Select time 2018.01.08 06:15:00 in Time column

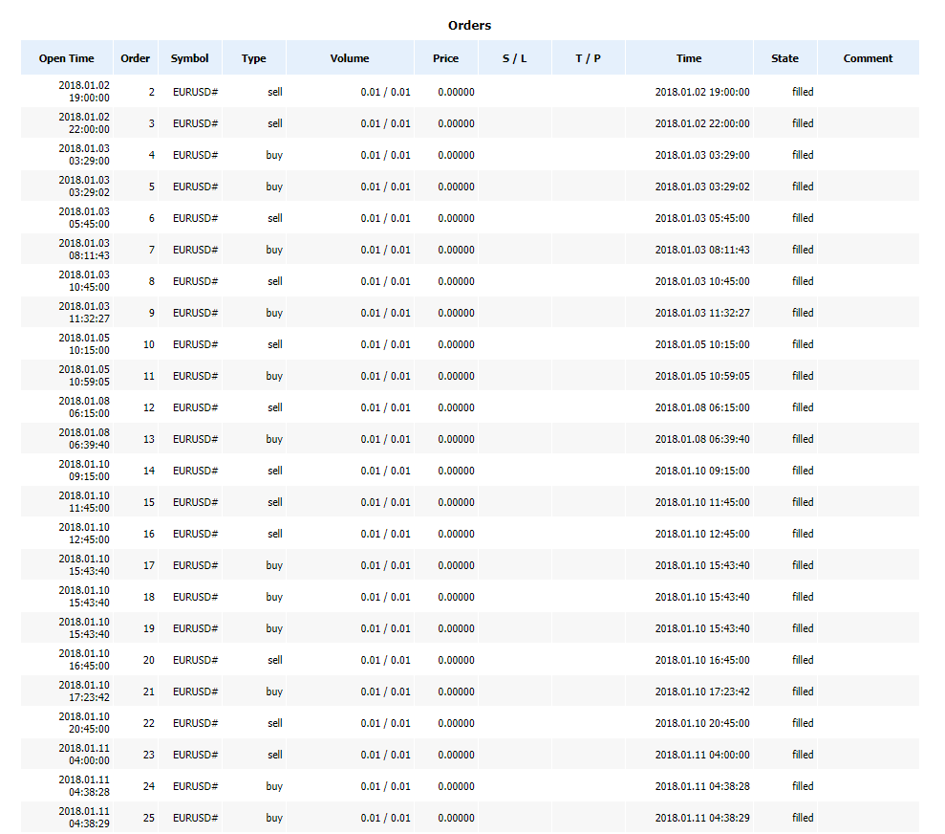click(702, 407)
